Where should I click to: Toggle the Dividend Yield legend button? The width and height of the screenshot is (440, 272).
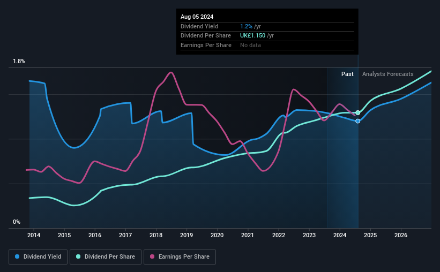(38, 257)
